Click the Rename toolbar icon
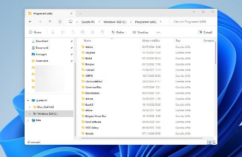Image resolution: width=242 pixels, height=157 pixels. [83, 32]
